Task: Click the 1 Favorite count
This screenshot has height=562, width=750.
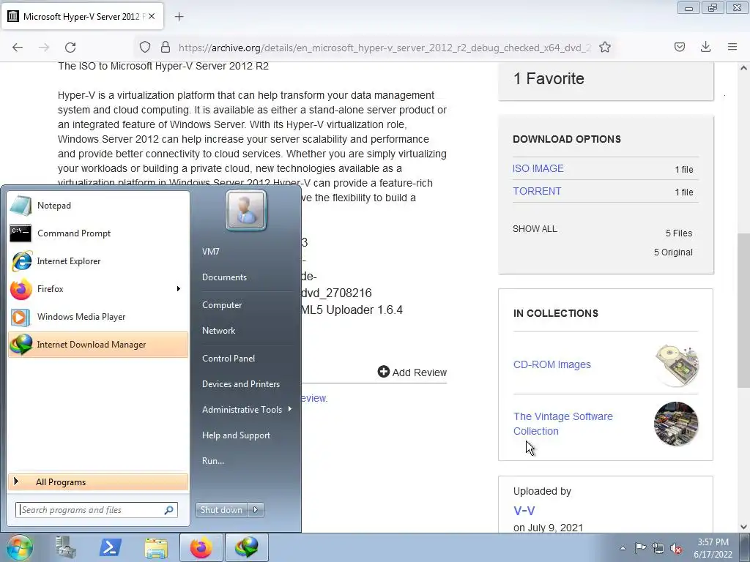Action: (x=549, y=78)
